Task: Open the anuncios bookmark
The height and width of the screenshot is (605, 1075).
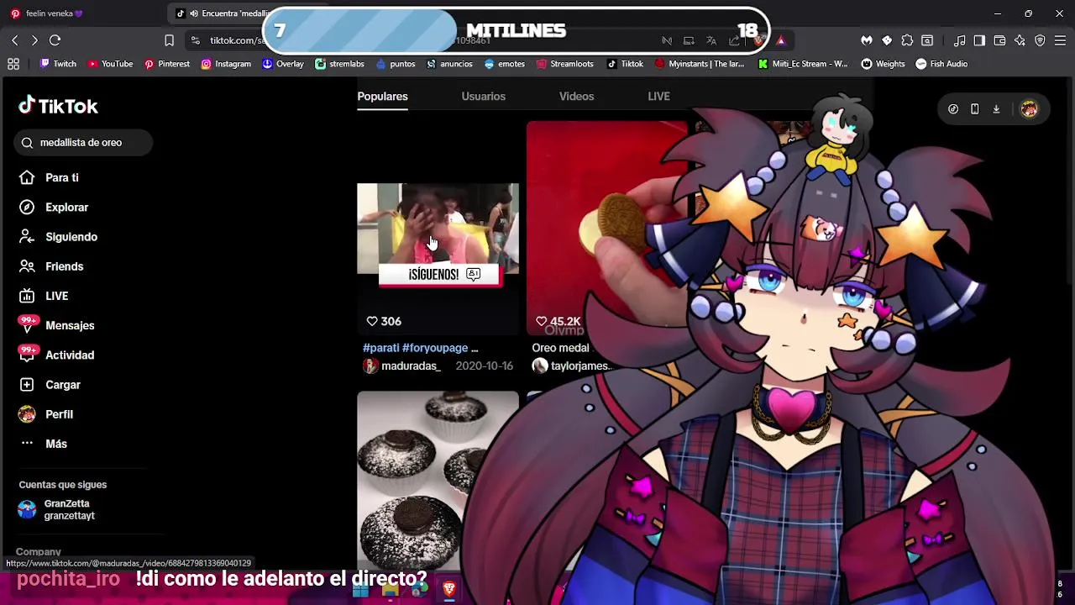Action: pyautogui.click(x=449, y=64)
